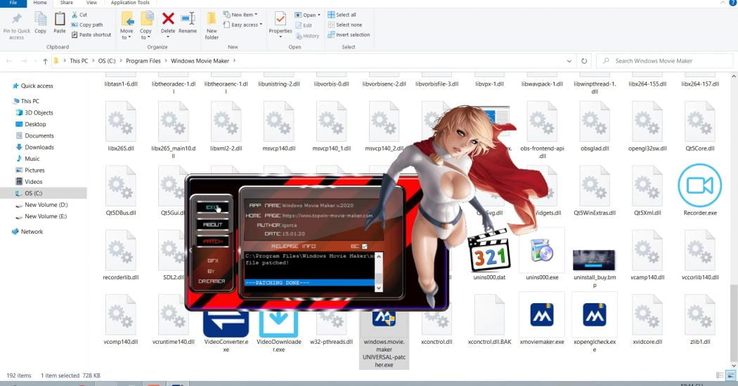The image size is (738, 386).
Task: Click the Copy ribbon icon
Action: coord(41,19)
